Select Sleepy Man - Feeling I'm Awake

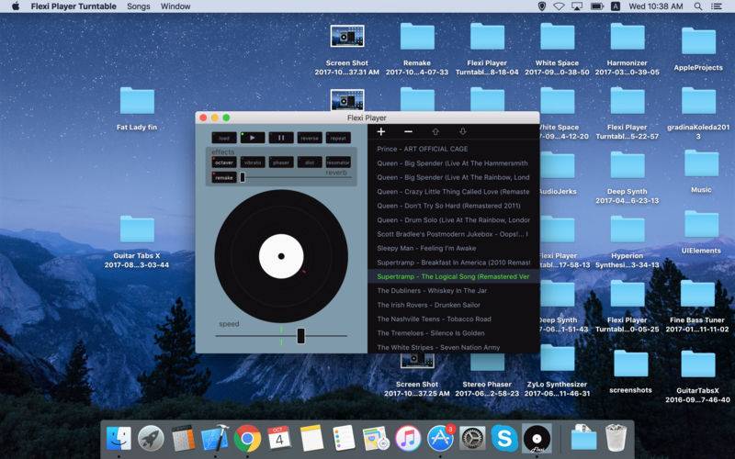click(453, 248)
